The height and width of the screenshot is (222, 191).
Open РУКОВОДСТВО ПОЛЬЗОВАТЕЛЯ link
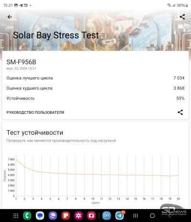(35, 112)
